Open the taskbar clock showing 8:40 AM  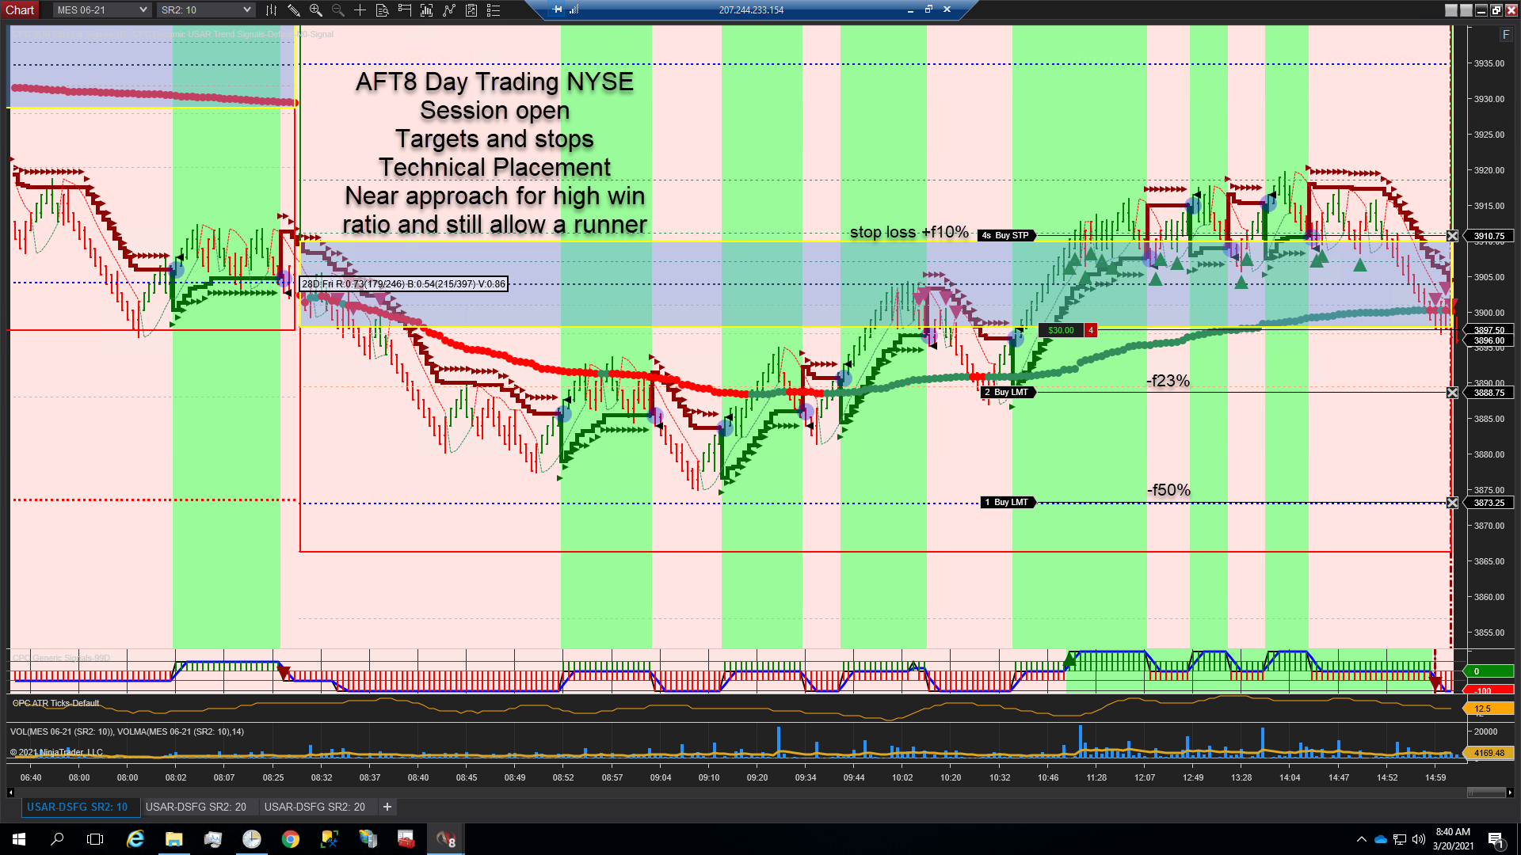pos(1453,839)
